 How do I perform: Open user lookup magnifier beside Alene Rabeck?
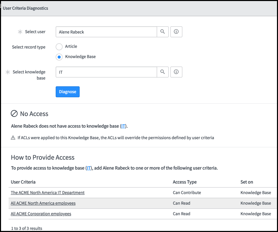click(163, 32)
